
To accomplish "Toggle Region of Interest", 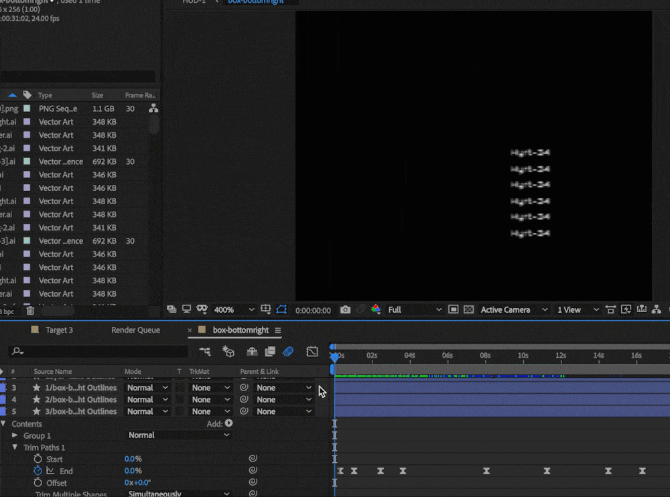I will tap(454, 309).
